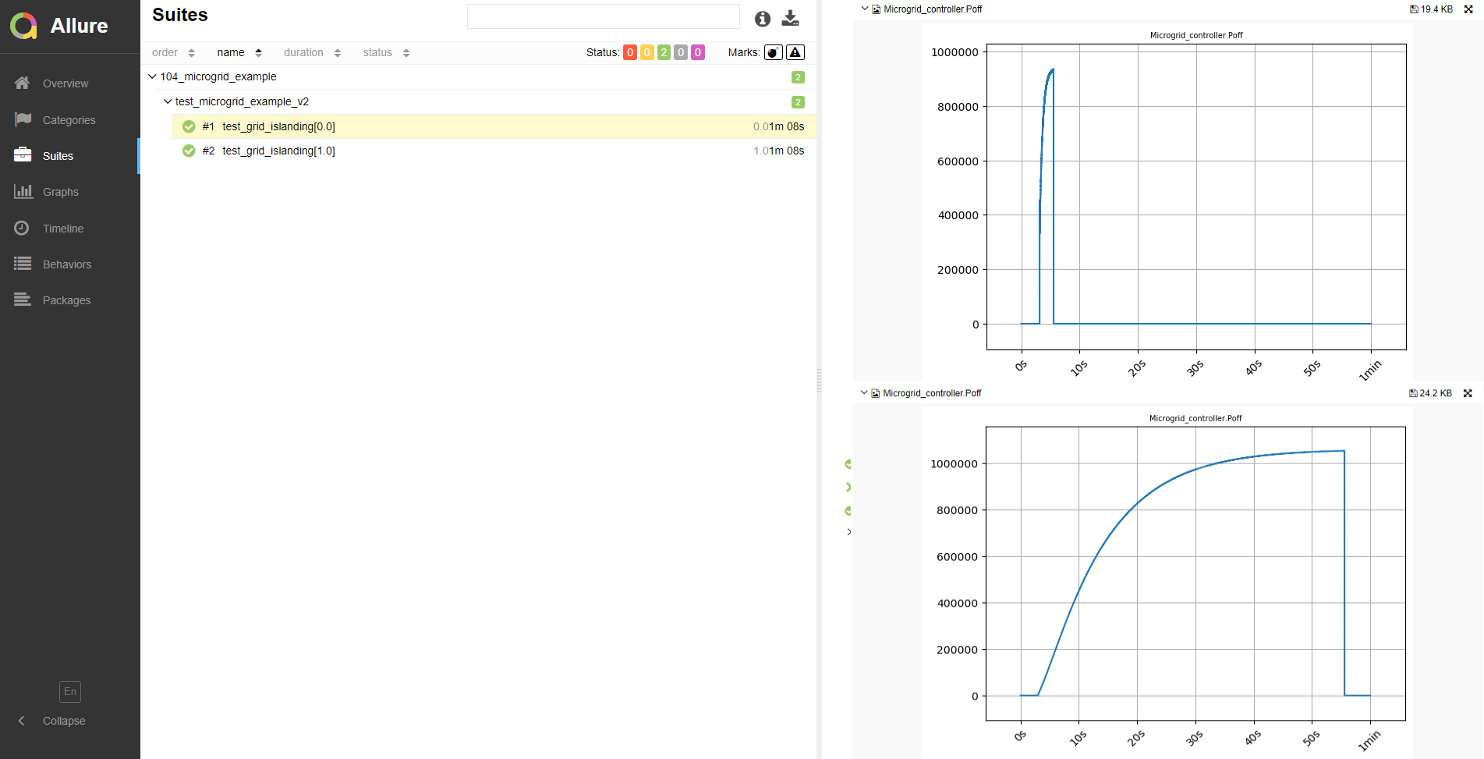The height and width of the screenshot is (759, 1484).
Task: Toggle the failed status filter
Action: click(x=630, y=52)
